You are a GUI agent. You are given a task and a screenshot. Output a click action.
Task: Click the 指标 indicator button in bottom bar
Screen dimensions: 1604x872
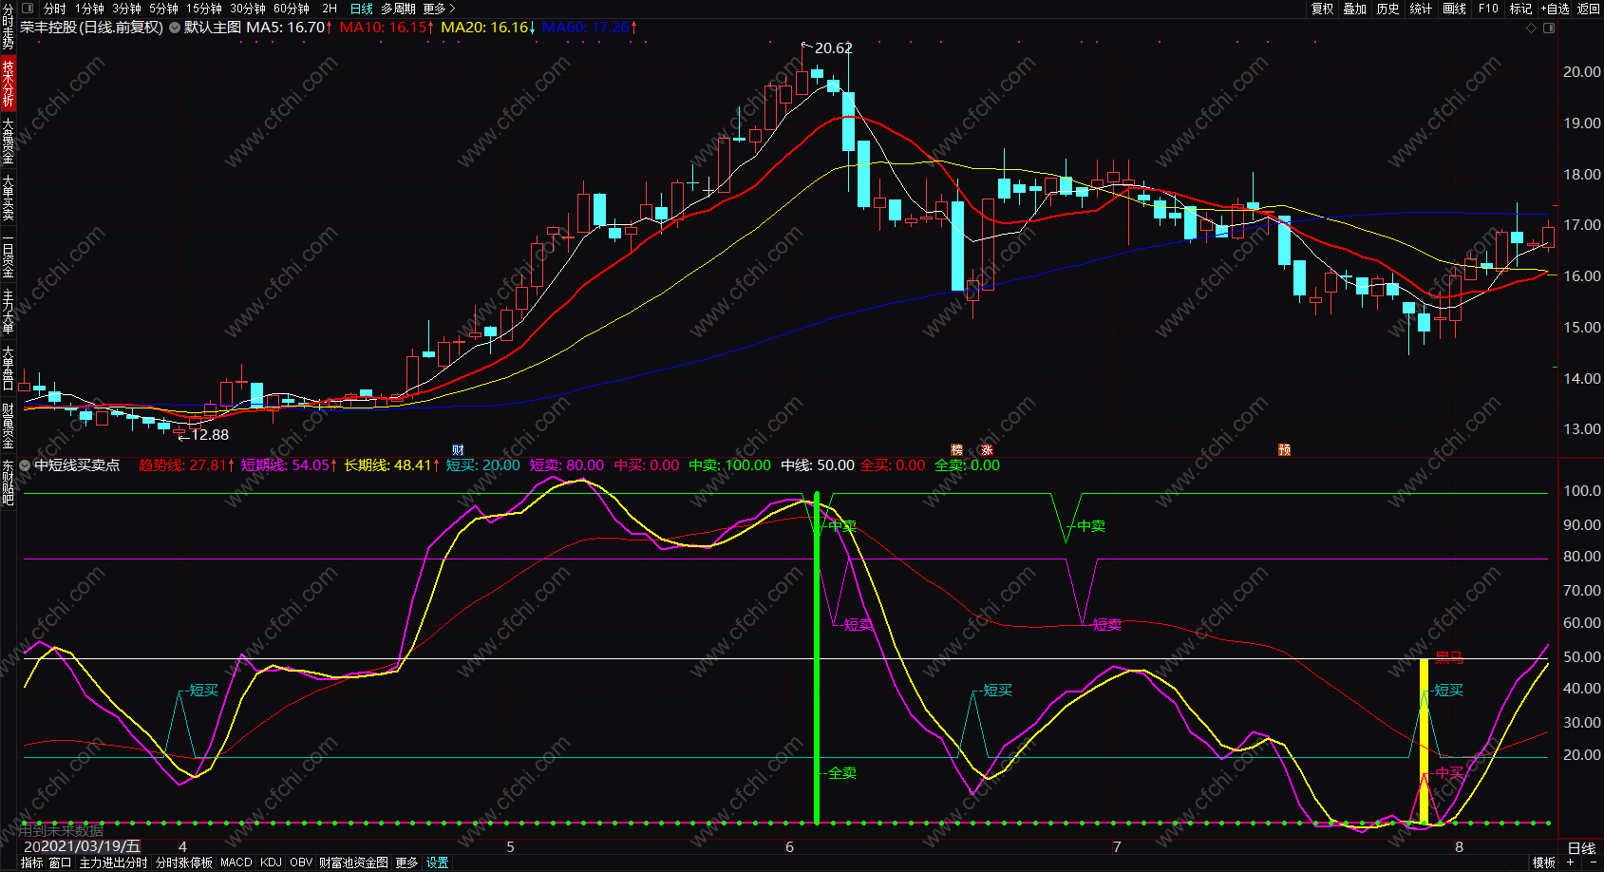point(32,863)
